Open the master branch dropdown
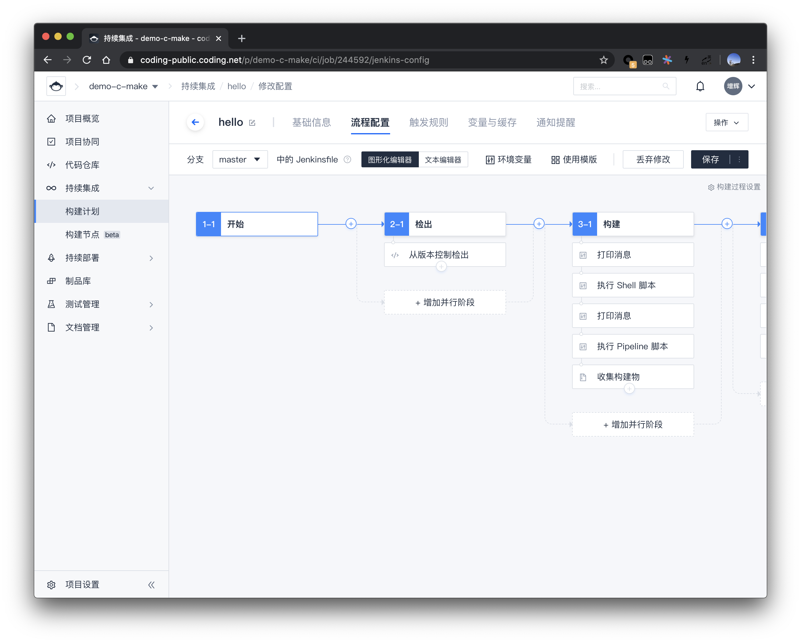 coord(240,159)
